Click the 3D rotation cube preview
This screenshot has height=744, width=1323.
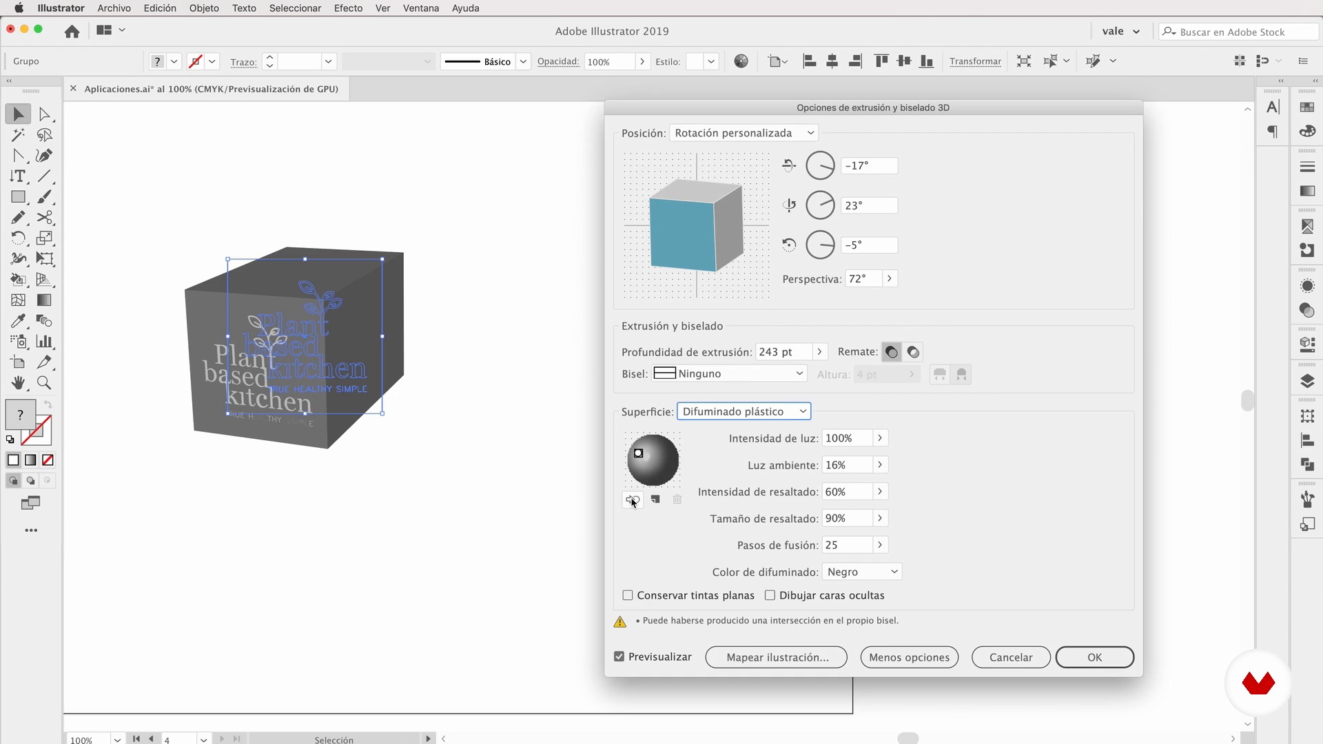(x=696, y=225)
